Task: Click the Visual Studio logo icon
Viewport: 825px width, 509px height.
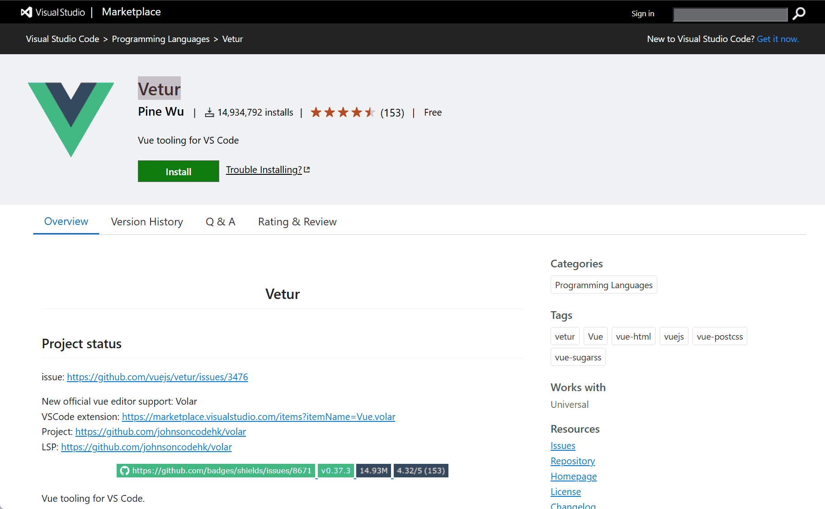Action: pos(27,12)
